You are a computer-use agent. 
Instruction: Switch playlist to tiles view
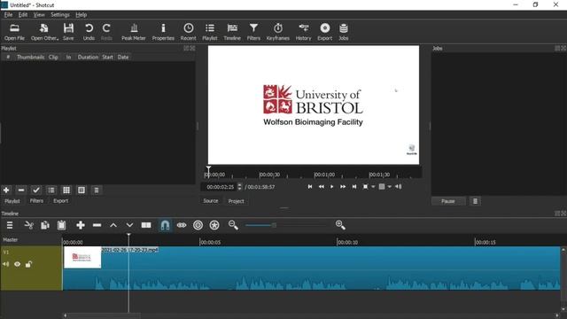pos(66,190)
